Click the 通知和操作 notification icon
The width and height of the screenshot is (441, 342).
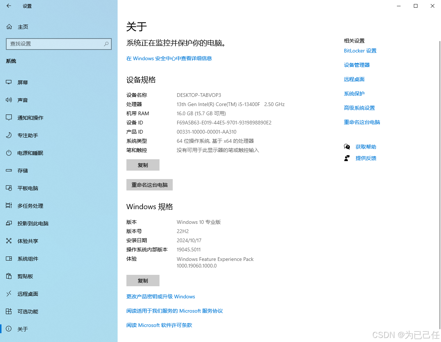tap(9, 117)
